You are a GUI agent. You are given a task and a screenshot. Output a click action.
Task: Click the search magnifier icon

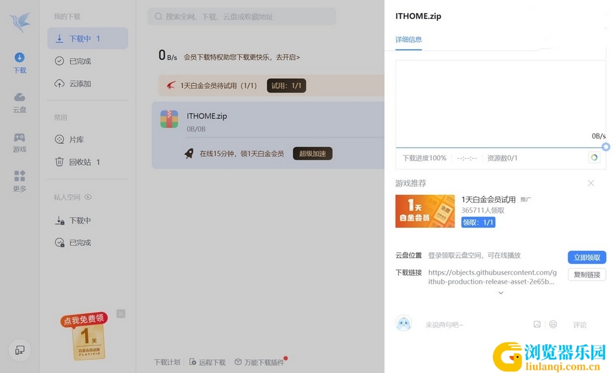click(158, 16)
